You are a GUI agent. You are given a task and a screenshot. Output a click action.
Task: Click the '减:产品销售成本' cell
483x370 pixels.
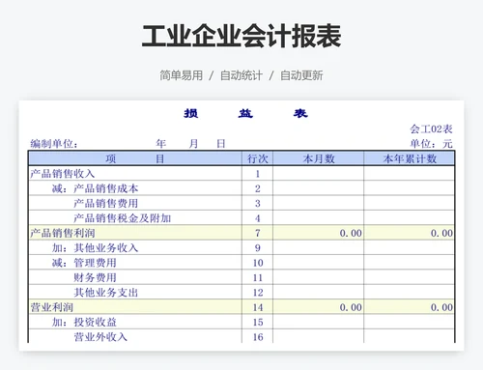click(x=135, y=188)
